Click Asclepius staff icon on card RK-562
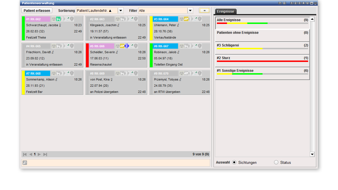This screenshot has height=190, width=338. [x=63, y=19]
